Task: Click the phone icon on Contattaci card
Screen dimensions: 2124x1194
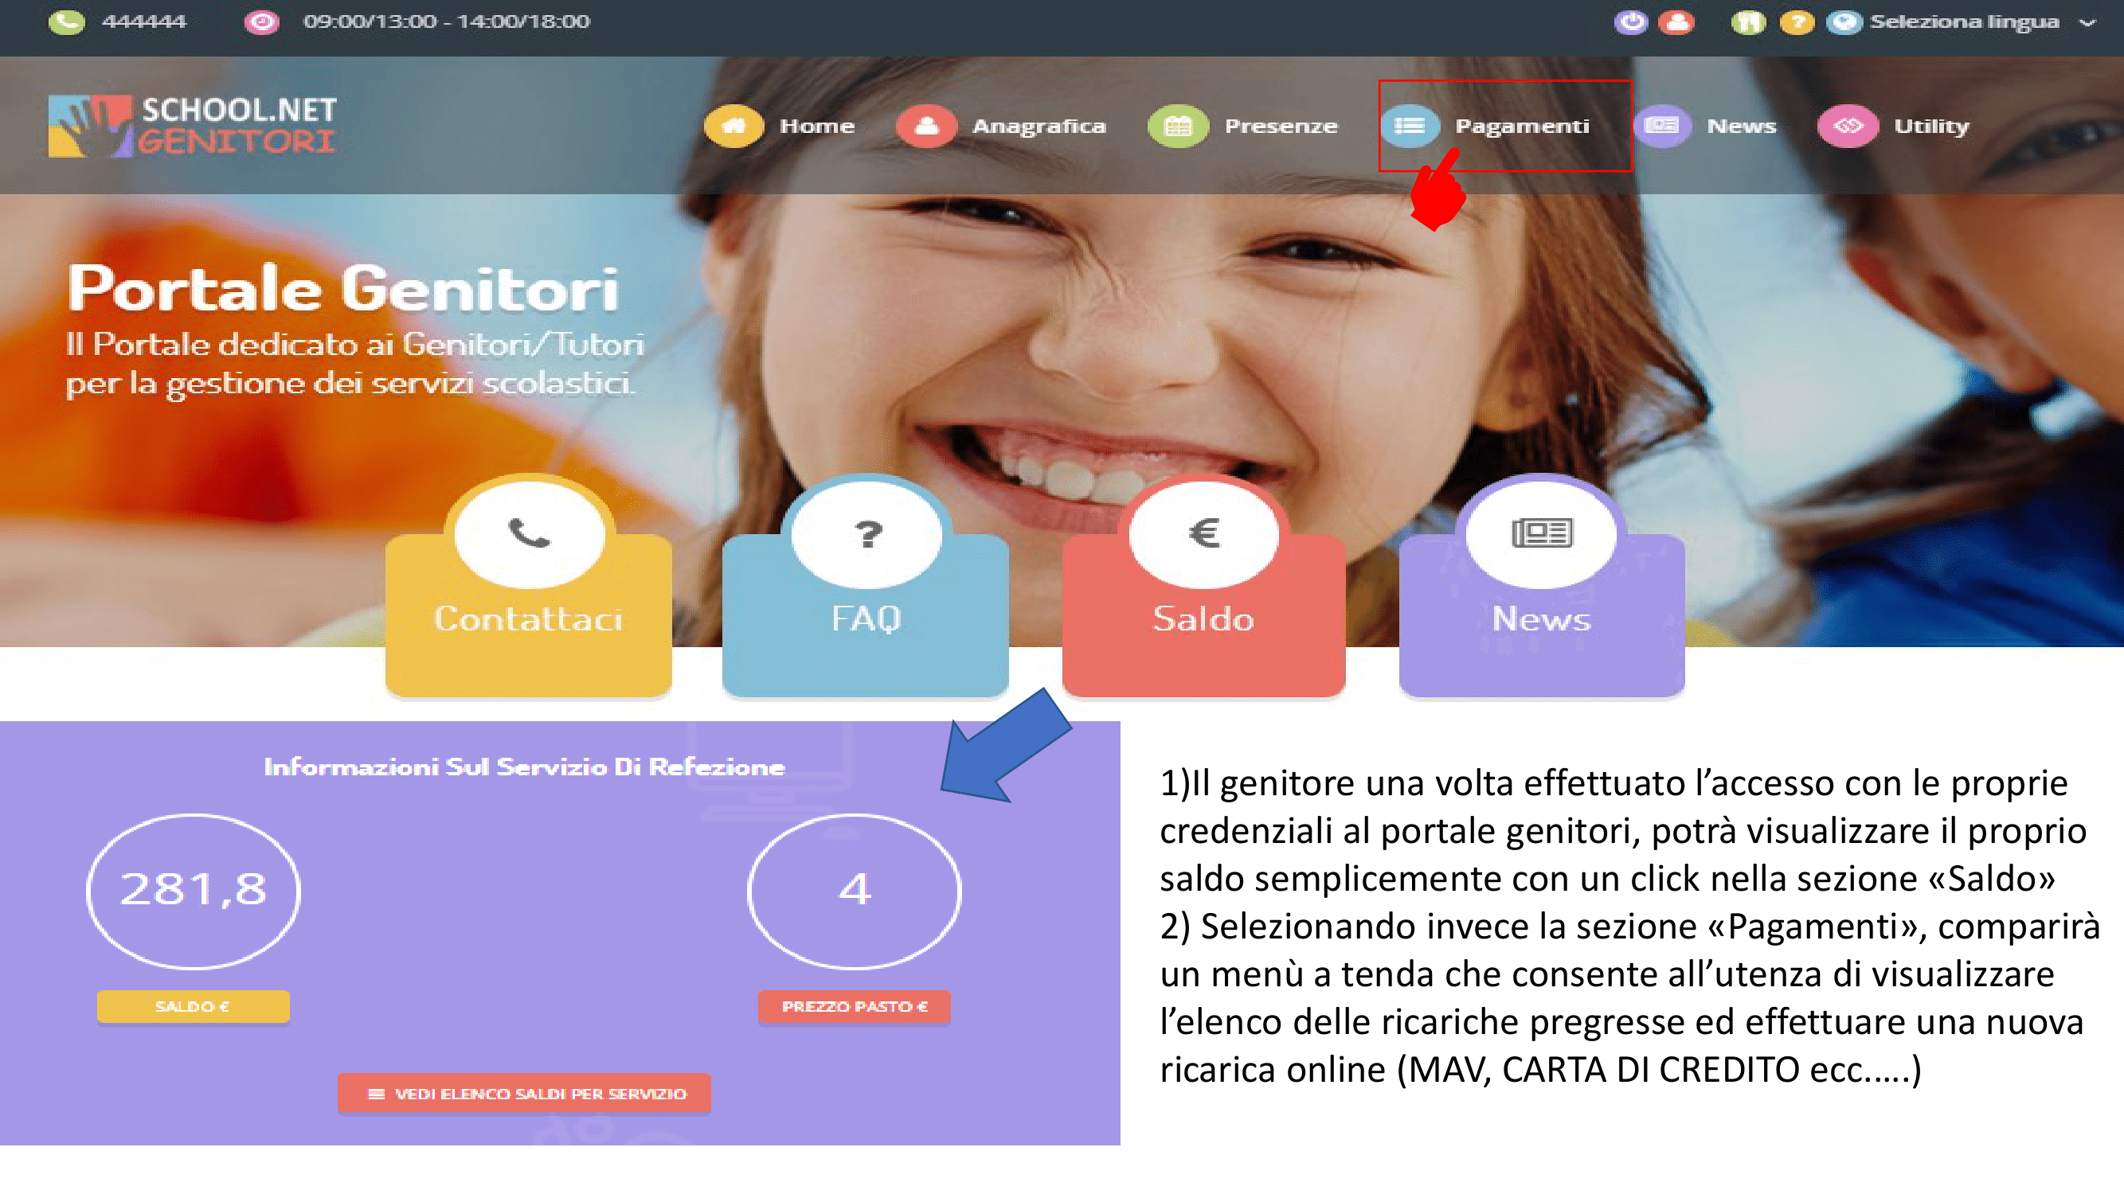Action: tap(530, 534)
